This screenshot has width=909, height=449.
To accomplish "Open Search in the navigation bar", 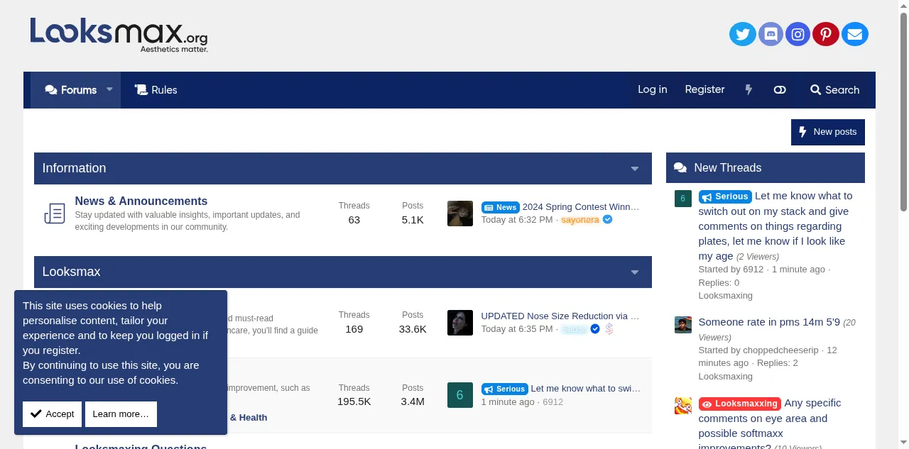I will pos(835,90).
